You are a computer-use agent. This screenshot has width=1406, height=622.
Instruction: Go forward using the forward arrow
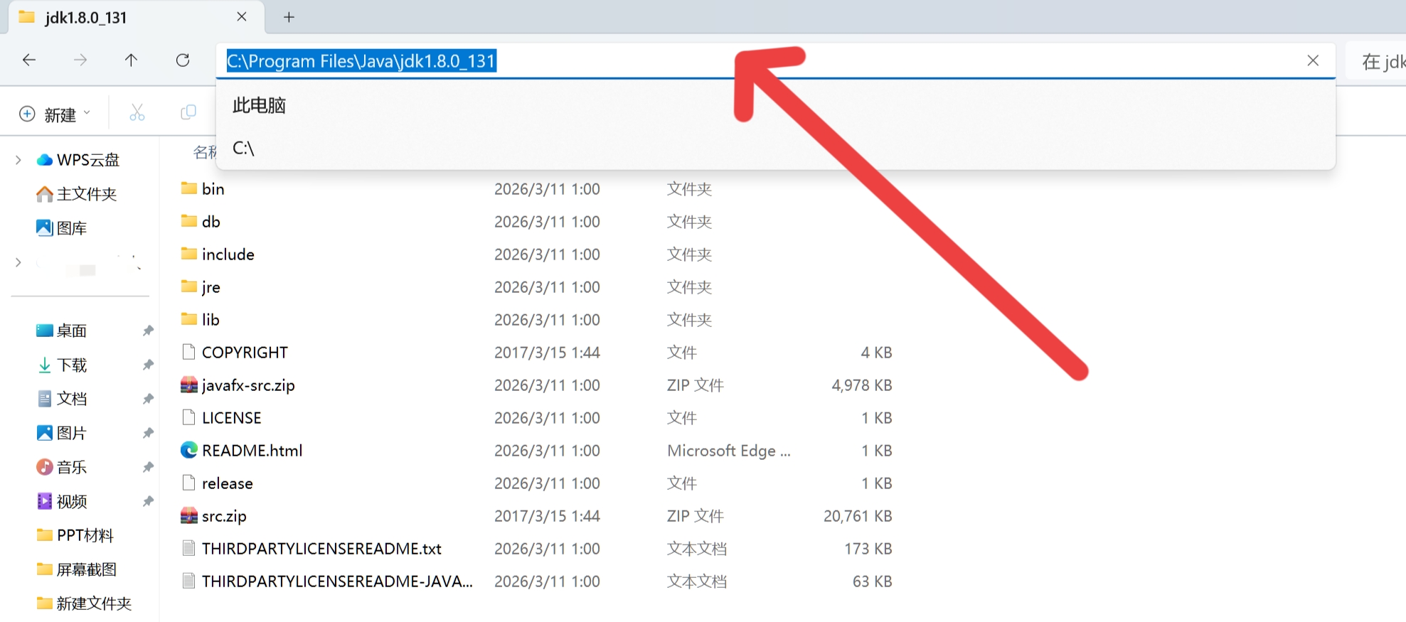pos(80,60)
